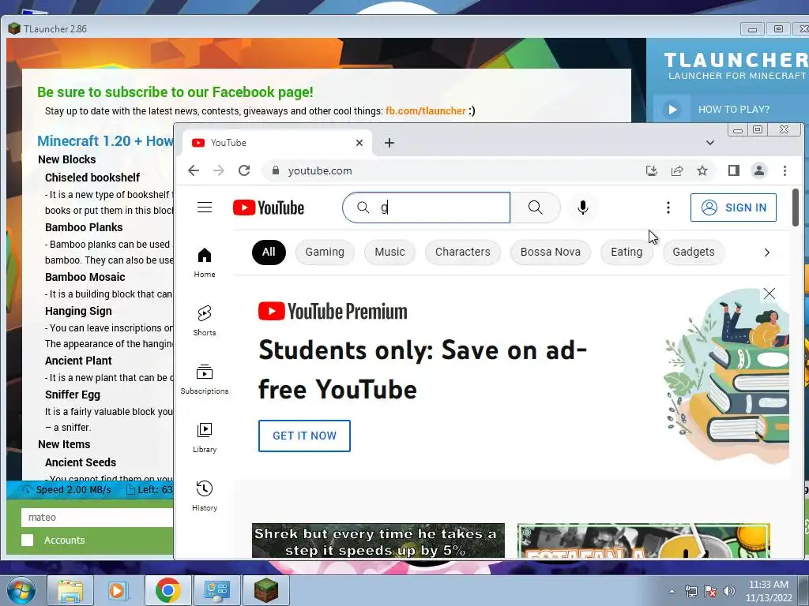
Task: Open History in YouTube sidebar
Action: (205, 496)
